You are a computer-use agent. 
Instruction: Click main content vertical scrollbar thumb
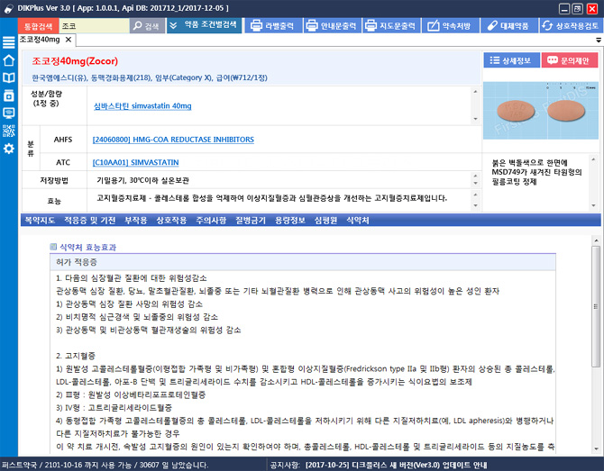pyautogui.click(x=596, y=306)
